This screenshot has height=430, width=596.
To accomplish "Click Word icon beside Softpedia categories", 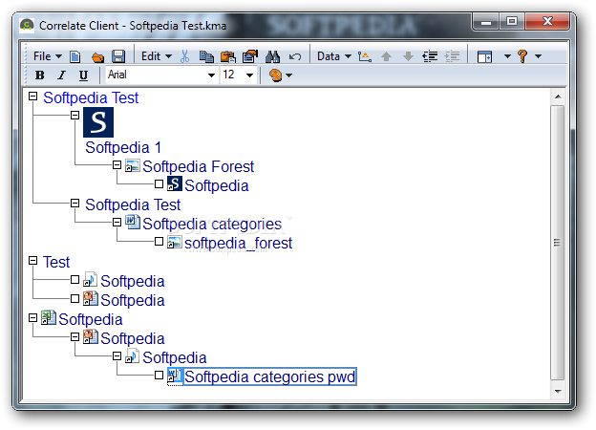I will click(x=132, y=223).
